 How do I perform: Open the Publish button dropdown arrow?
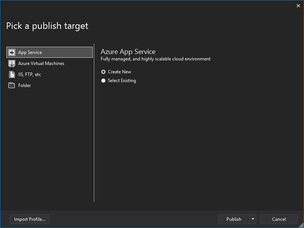pyautogui.click(x=253, y=219)
